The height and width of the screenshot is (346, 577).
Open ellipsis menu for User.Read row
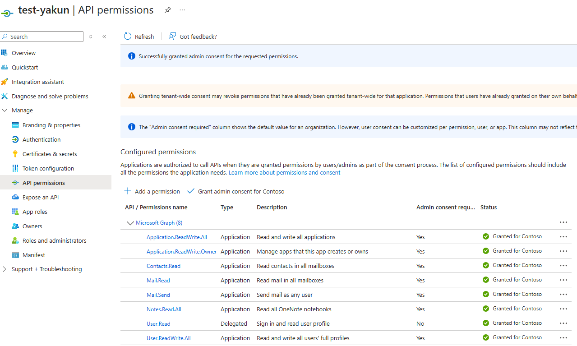pos(563,323)
